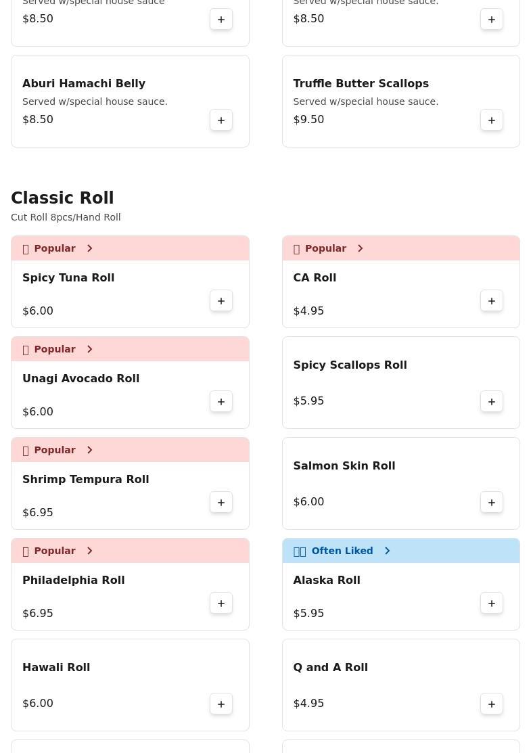Expand Popular chevron above Philadelphia Roll
This screenshot has height=753, width=531.
[89, 551]
